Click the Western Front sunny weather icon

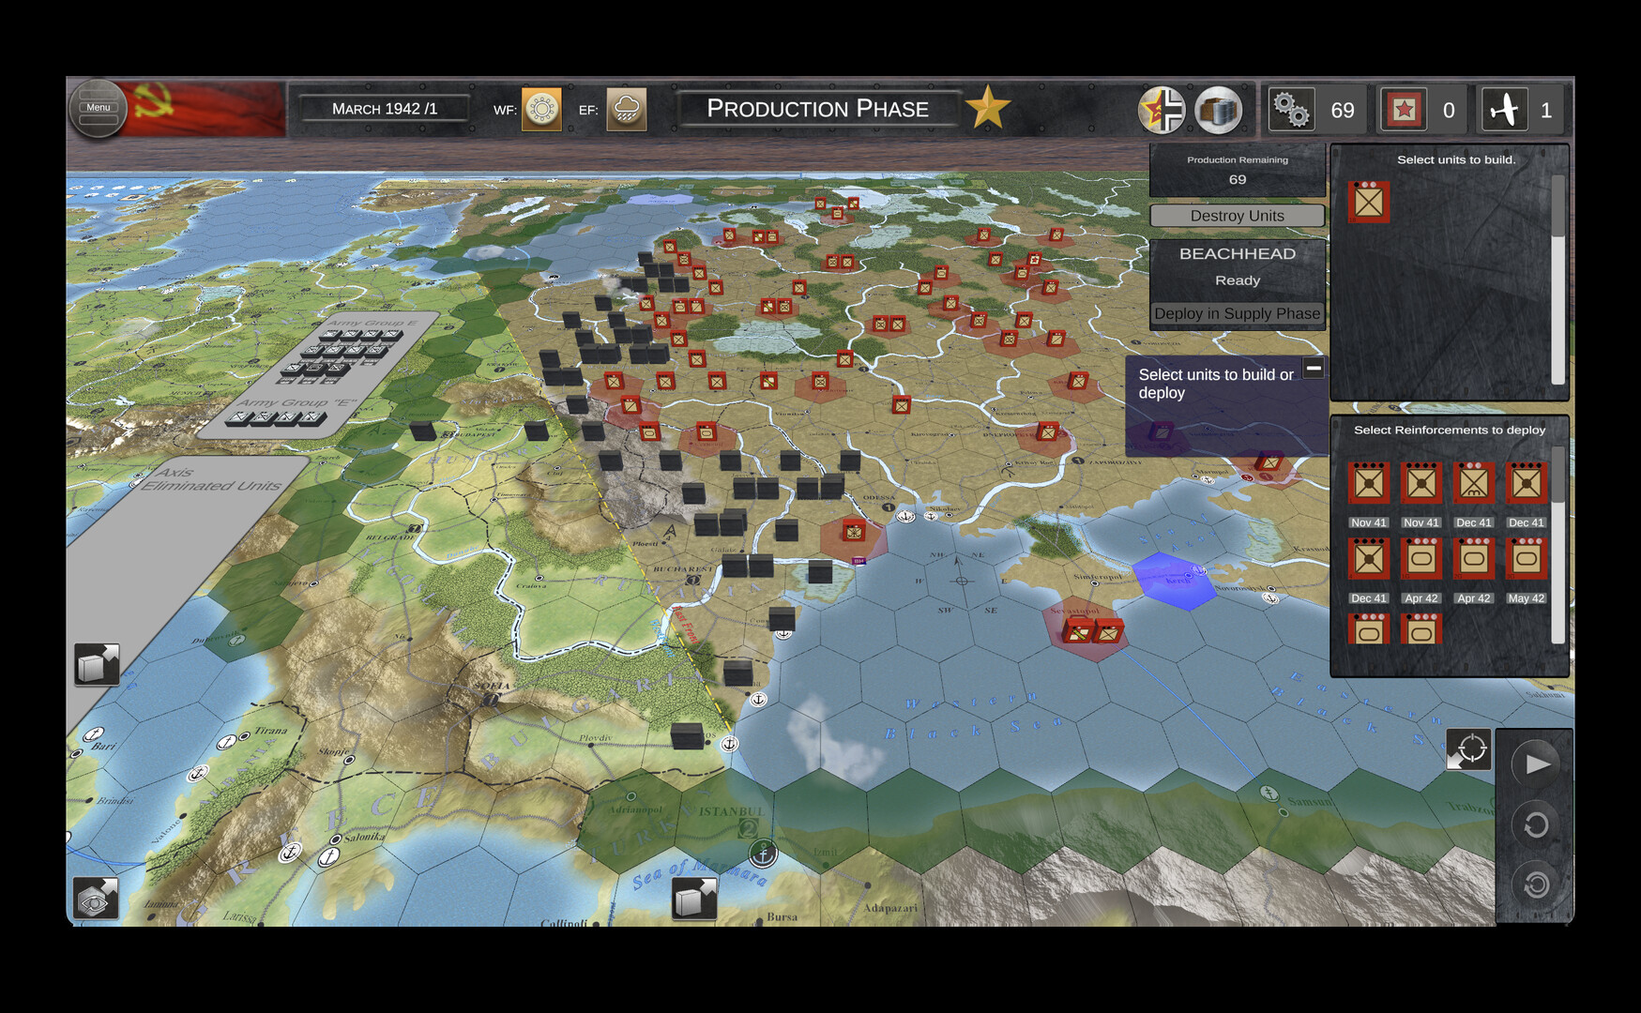[x=541, y=110]
